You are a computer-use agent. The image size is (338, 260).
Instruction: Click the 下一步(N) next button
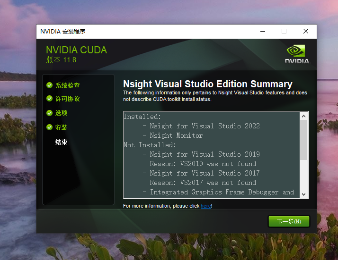[289, 221]
